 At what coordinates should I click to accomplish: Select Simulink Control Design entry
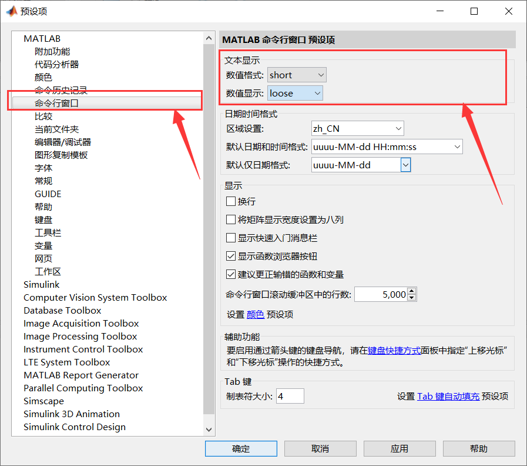point(75,427)
